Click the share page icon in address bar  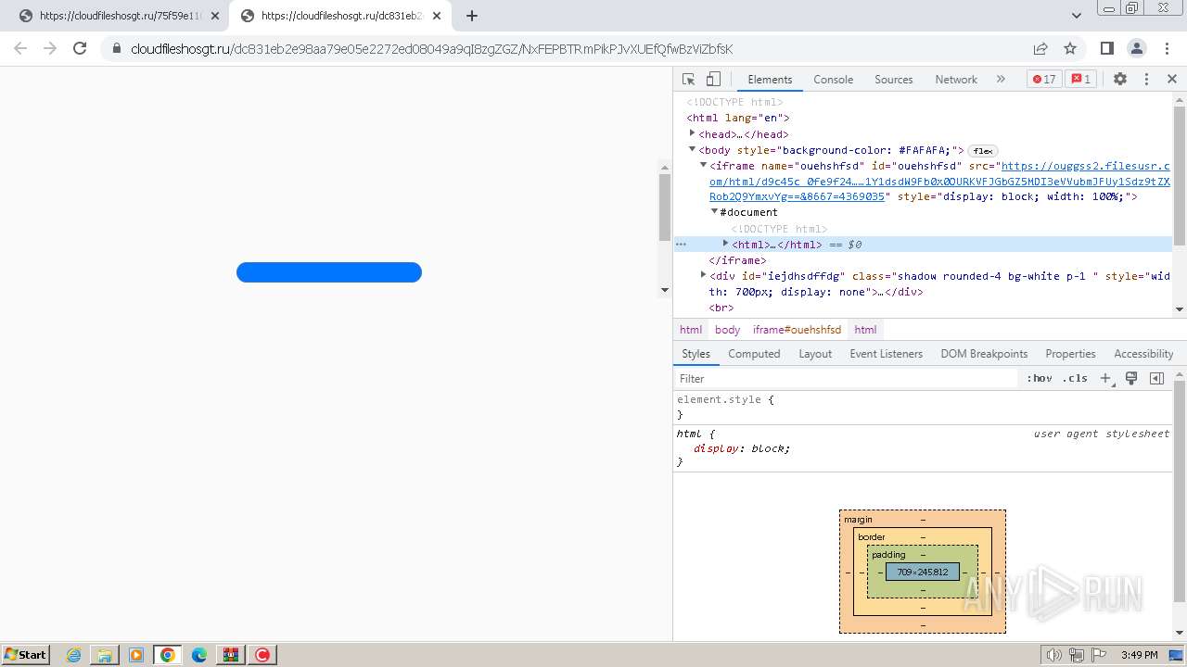(1040, 48)
